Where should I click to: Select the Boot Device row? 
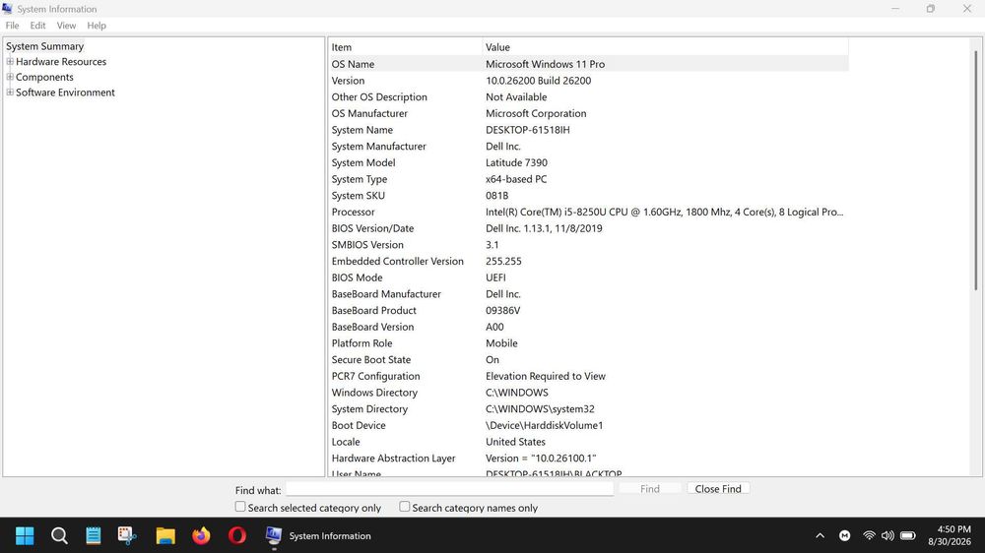[x=589, y=425]
